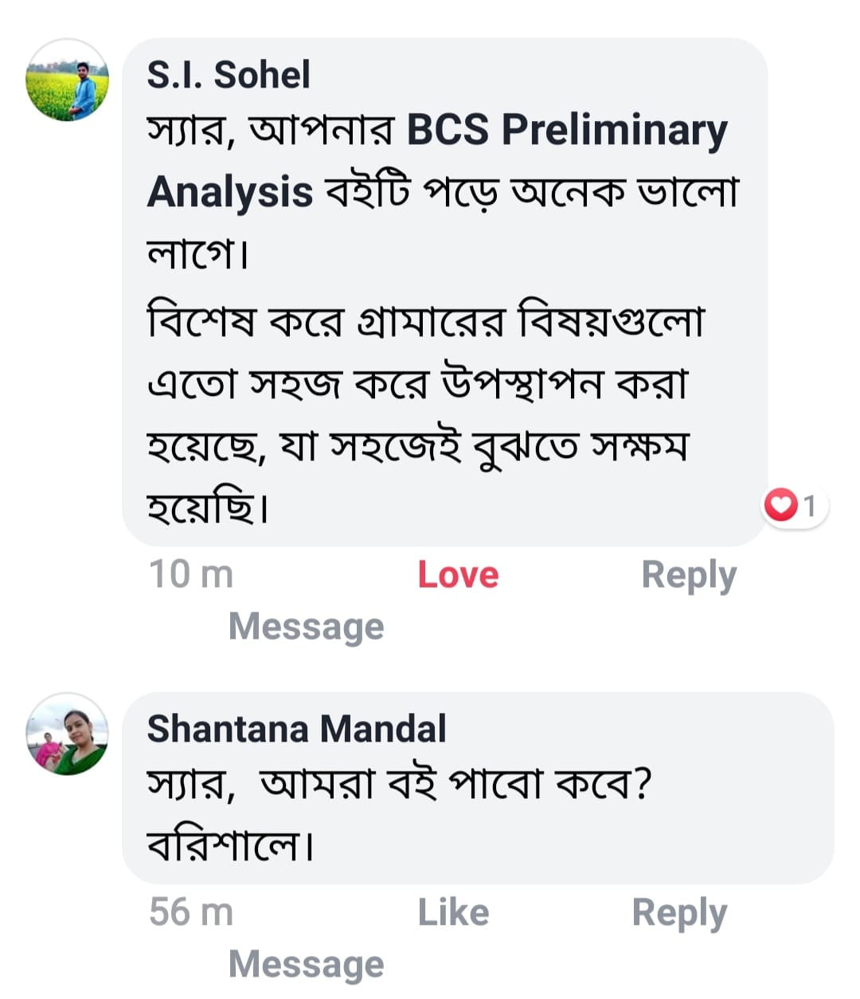This screenshot has height=999, width=860.
Task: Message Shantana Mandal from her comment
Action: pos(306,964)
